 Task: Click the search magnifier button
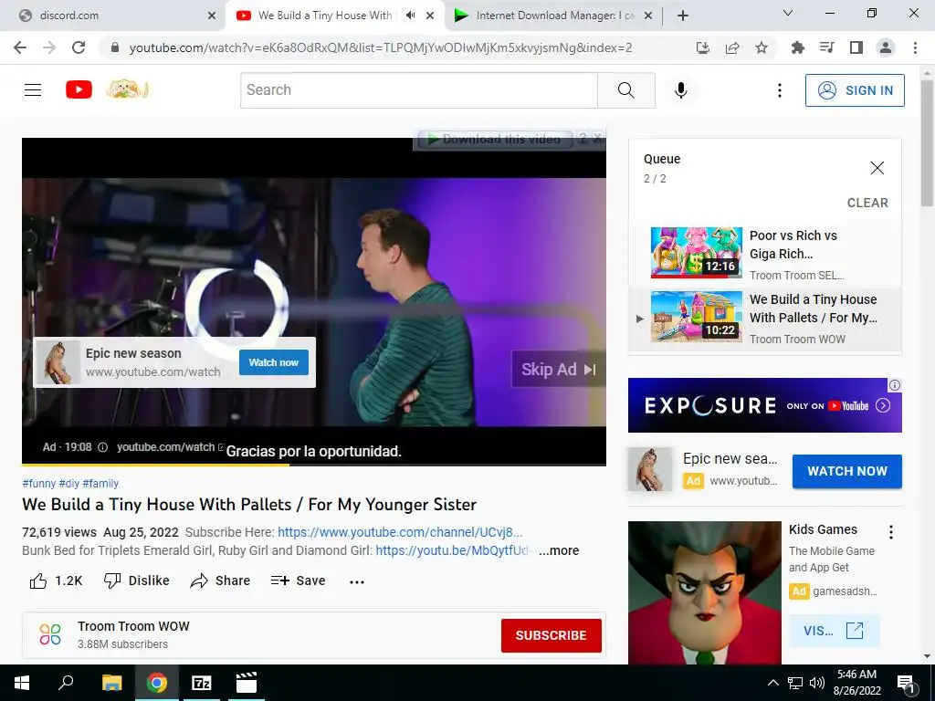pyautogui.click(x=626, y=90)
